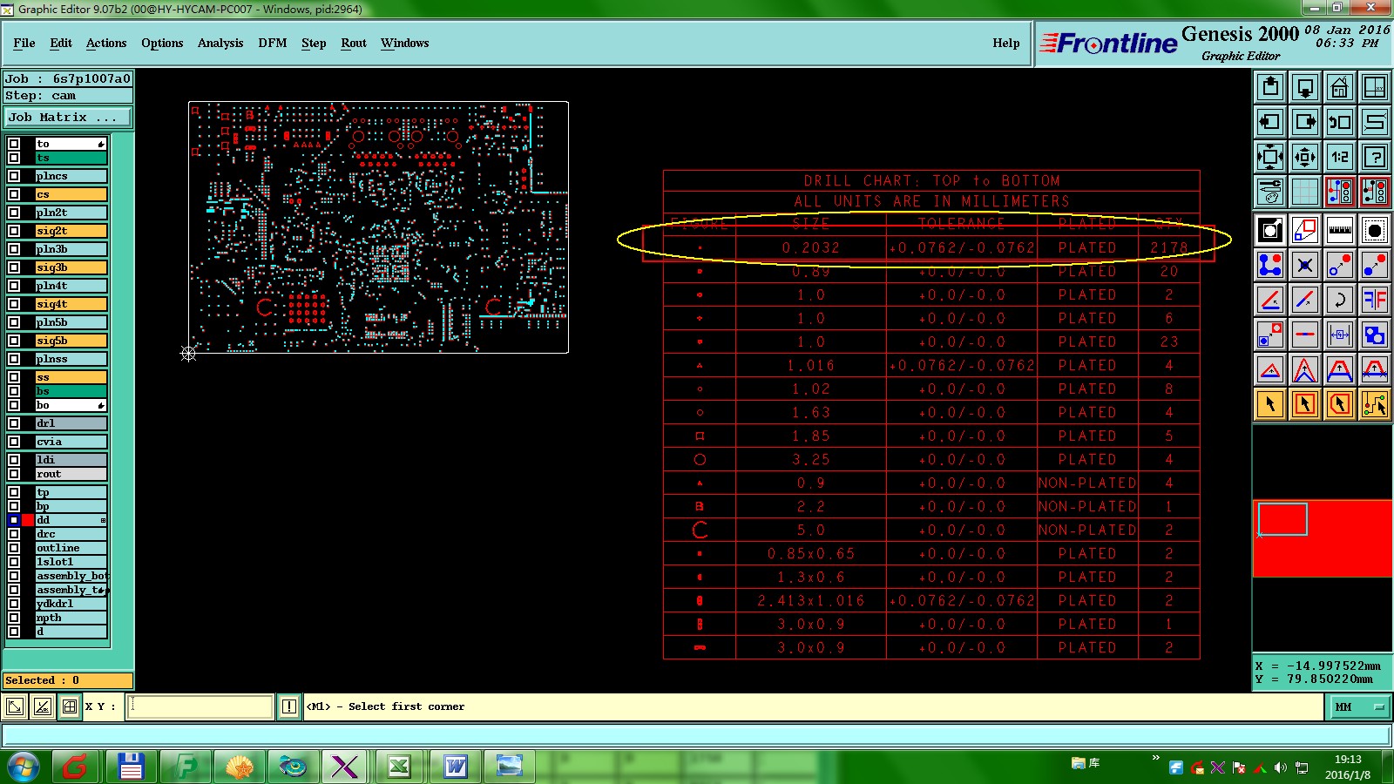Toggle the checkbox for layer dd
This screenshot has width=1394, height=784.
pos(14,520)
